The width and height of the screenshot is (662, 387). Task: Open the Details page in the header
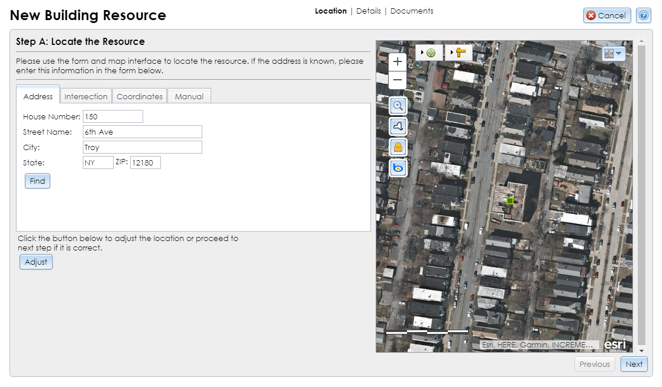[369, 11]
